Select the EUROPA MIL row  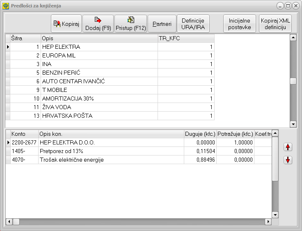pyautogui.click(x=110, y=55)
